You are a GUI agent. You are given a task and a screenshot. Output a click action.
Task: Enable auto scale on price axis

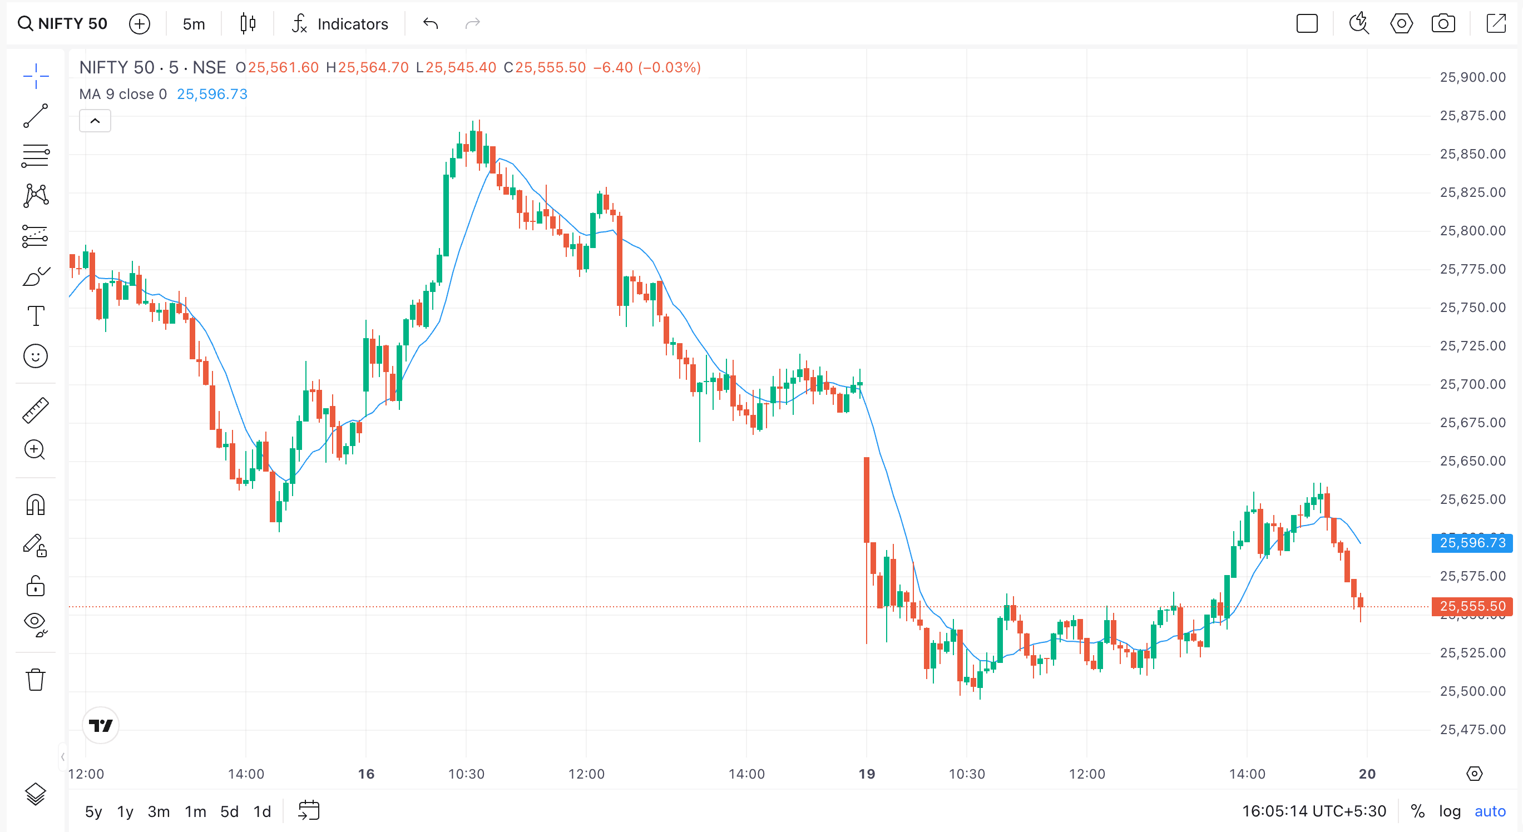[x=1489, y=811]
